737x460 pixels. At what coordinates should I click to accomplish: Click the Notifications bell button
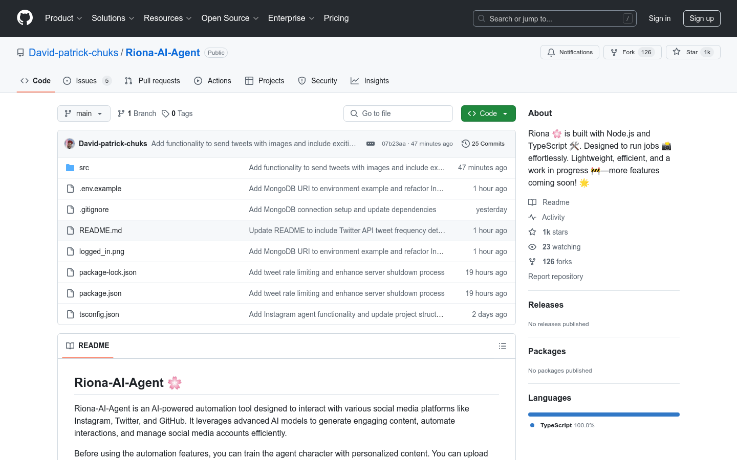click(x=570, y=52)
